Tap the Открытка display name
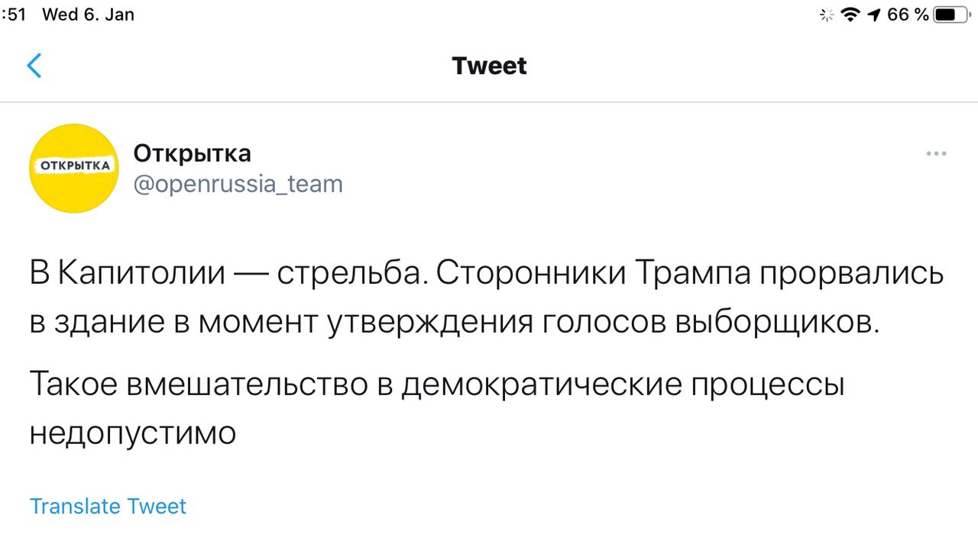Viewport: 978px width, 534px height. point(192,153)
